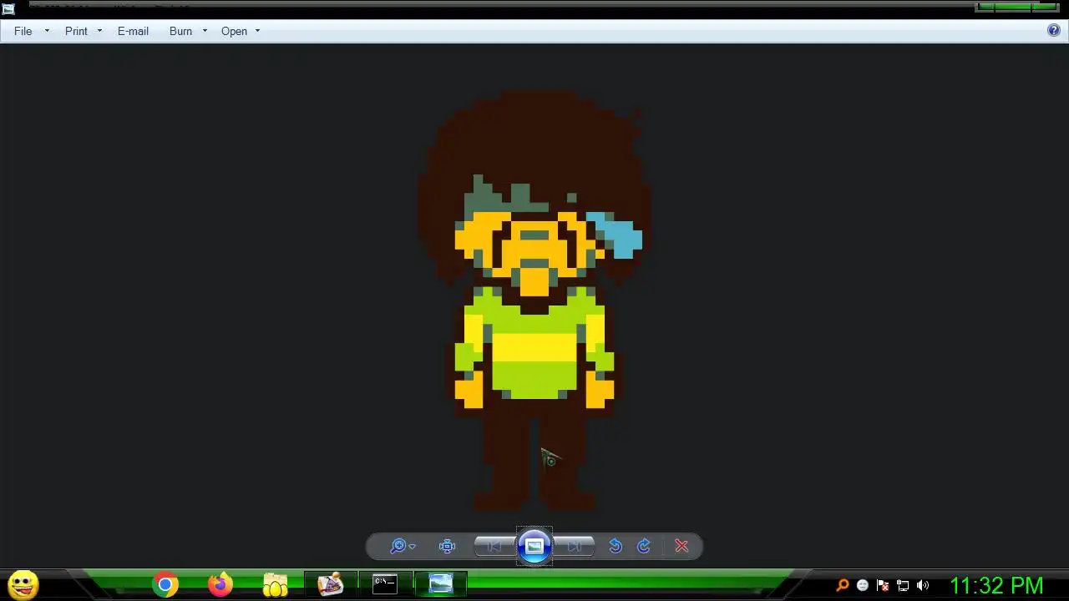The image size is (1069, 601).
Task: Go to the next picture
Action: click(574, 546)
